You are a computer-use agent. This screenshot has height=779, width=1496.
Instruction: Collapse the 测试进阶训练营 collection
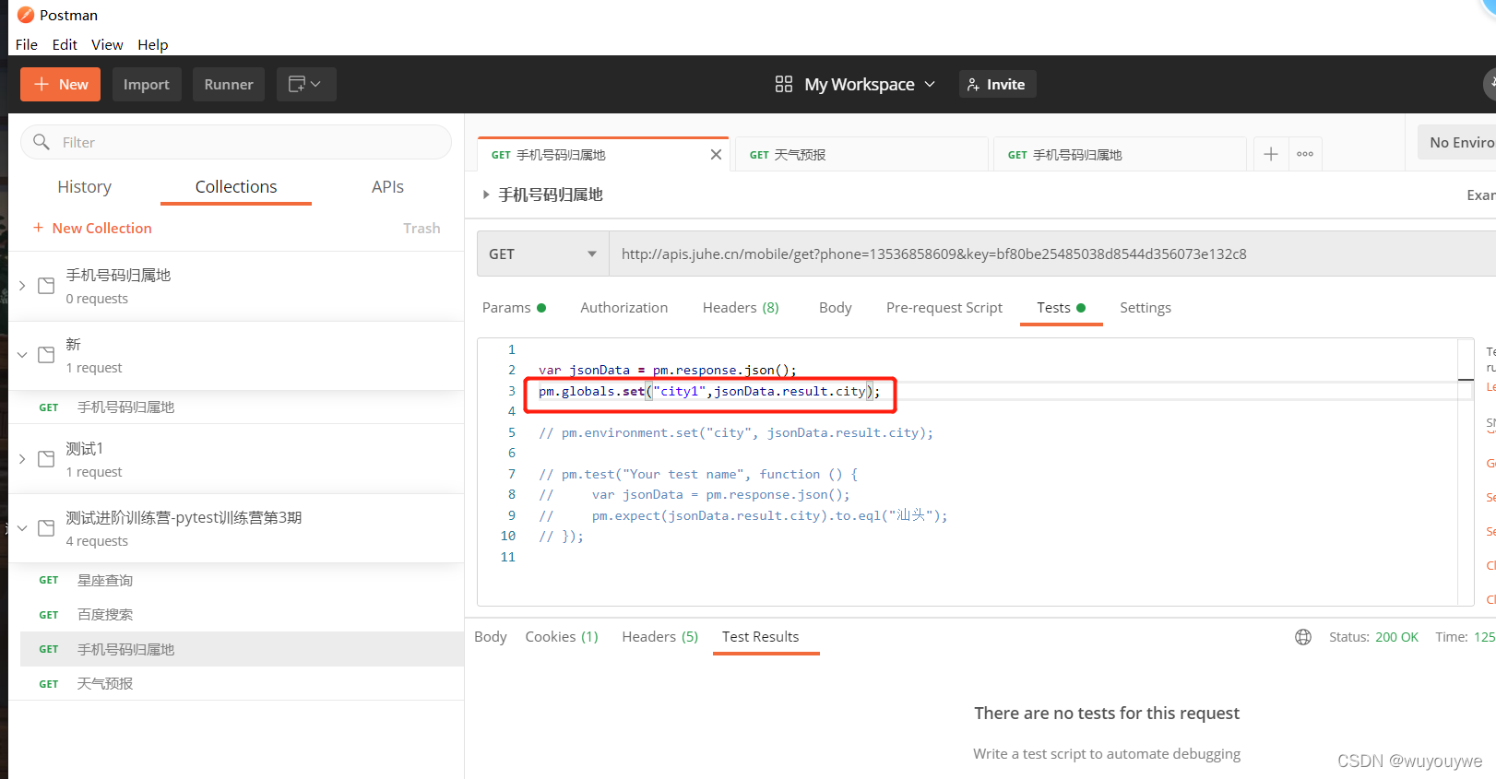point(22,528)
